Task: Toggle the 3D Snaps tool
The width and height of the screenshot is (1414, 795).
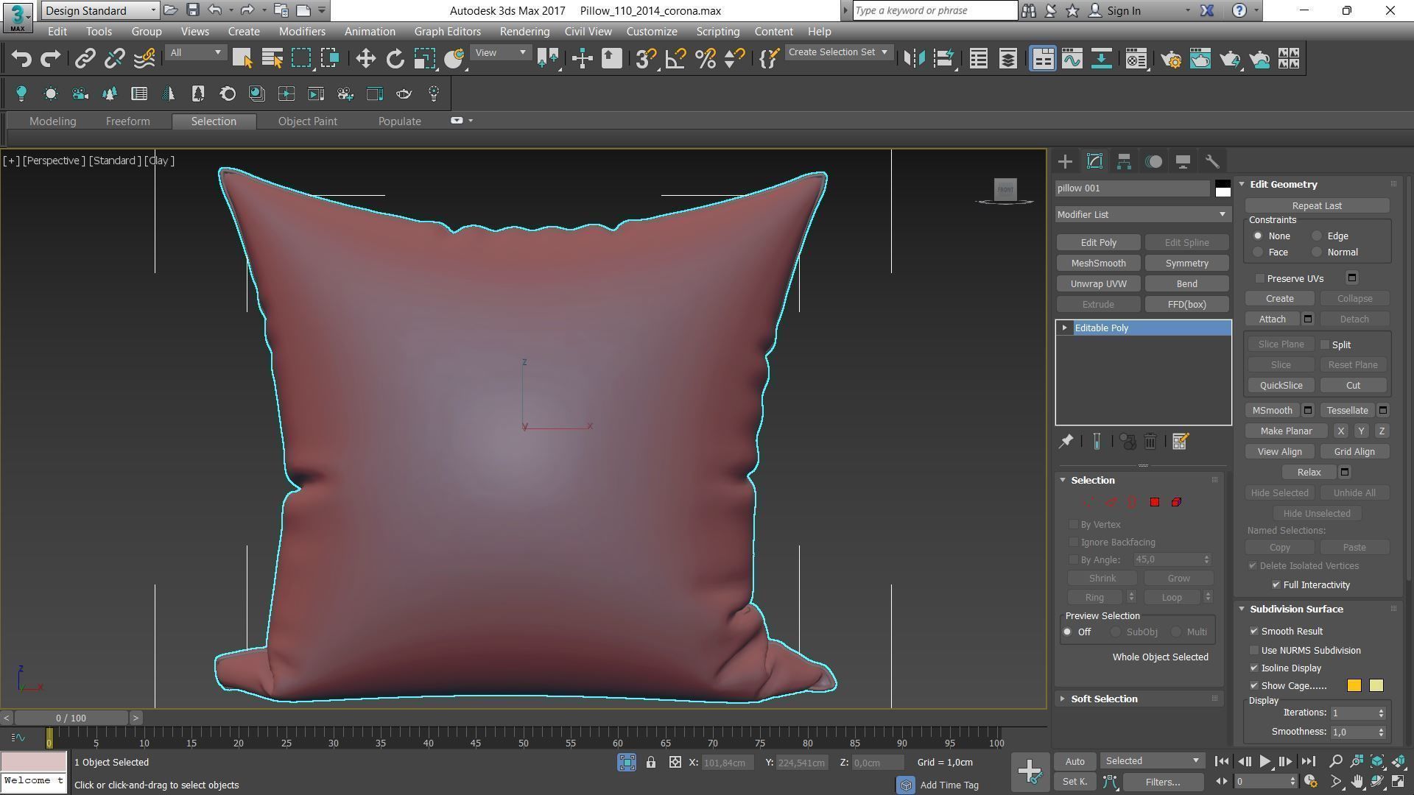Action: tap(645, 59)
